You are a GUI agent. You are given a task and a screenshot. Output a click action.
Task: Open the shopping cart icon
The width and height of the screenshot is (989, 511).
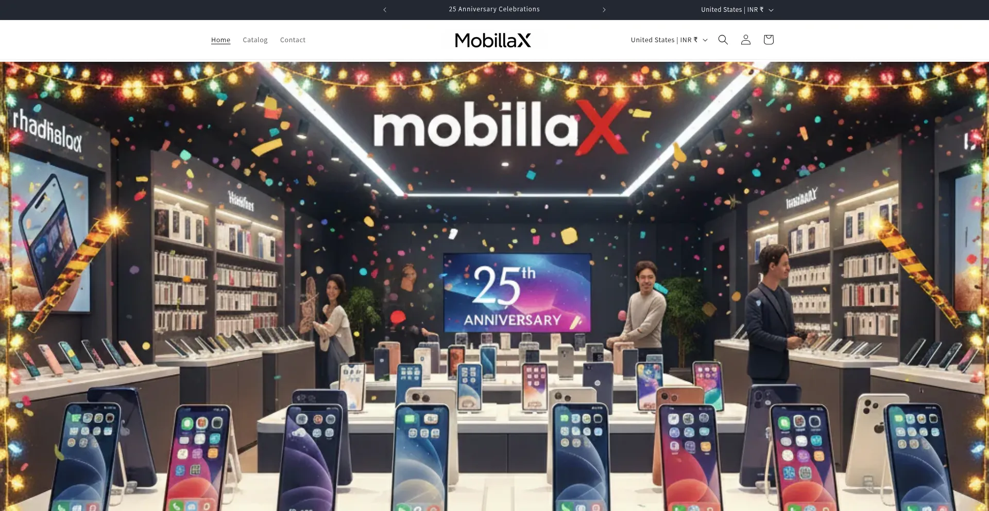coord(768,40)
